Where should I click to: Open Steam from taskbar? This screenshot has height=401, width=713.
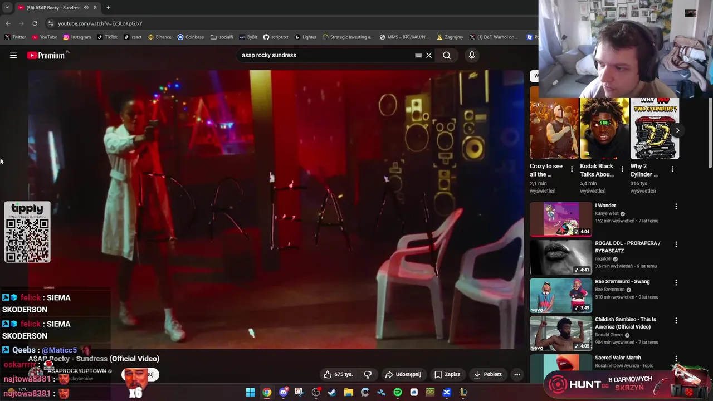point(332,393)
